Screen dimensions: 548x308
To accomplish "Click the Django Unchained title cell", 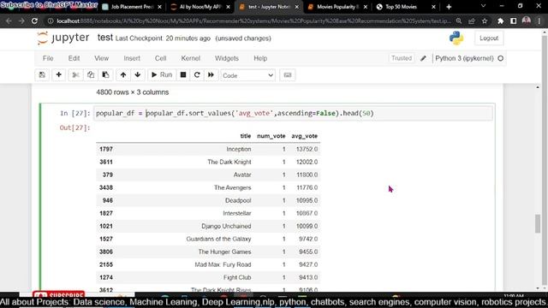I will (x=226, y=226).
